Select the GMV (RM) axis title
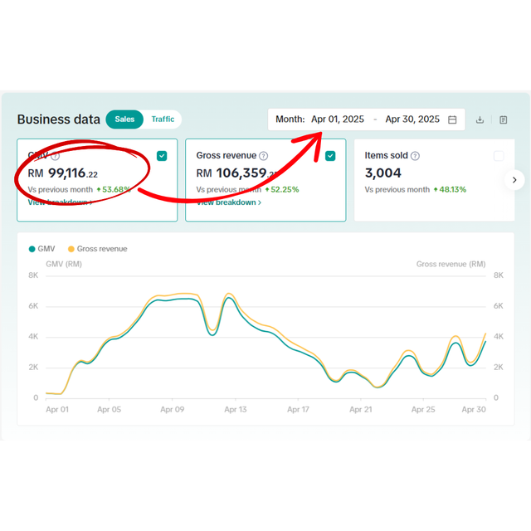Viewport: 531px width, 531px height. pyautogui.click(x=64, y=264)
